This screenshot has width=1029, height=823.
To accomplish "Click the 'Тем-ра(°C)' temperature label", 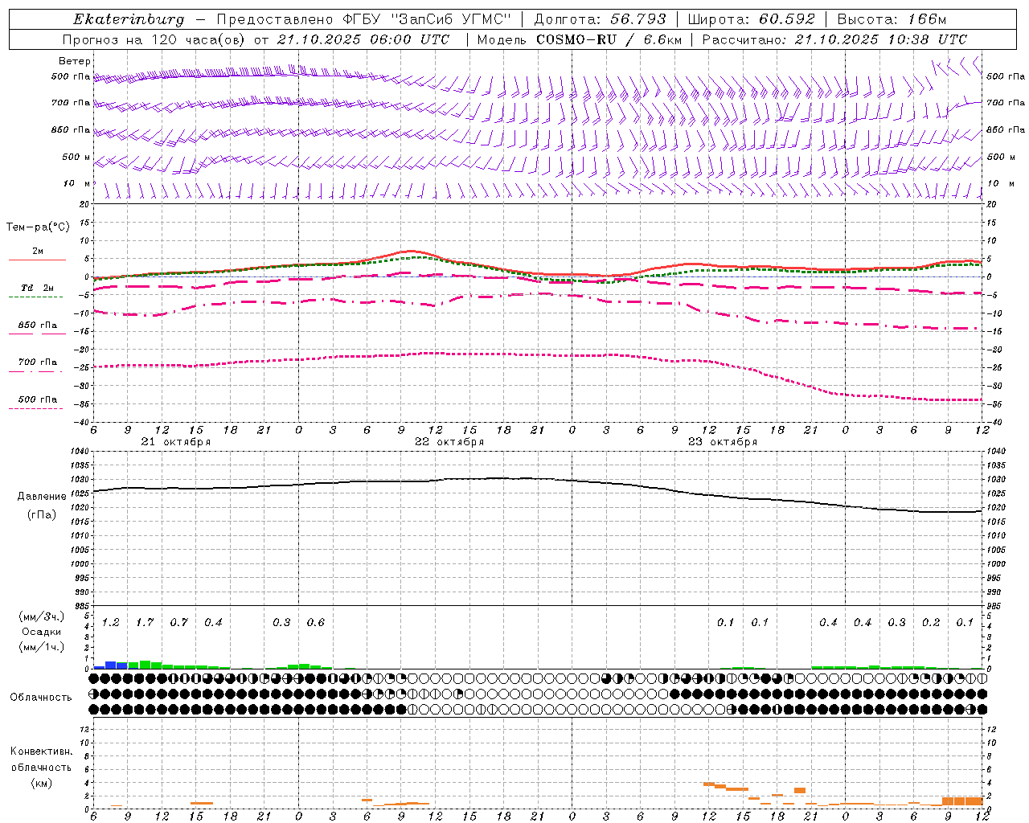I will pos(38,227).
